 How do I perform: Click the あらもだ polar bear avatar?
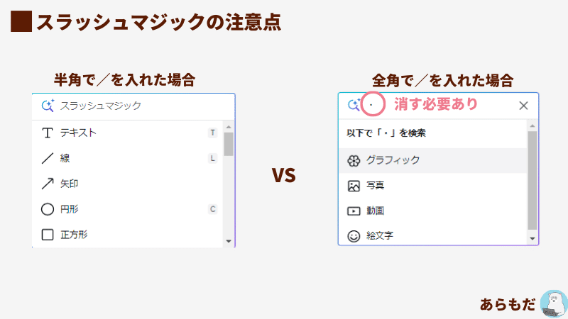(554, 303)
